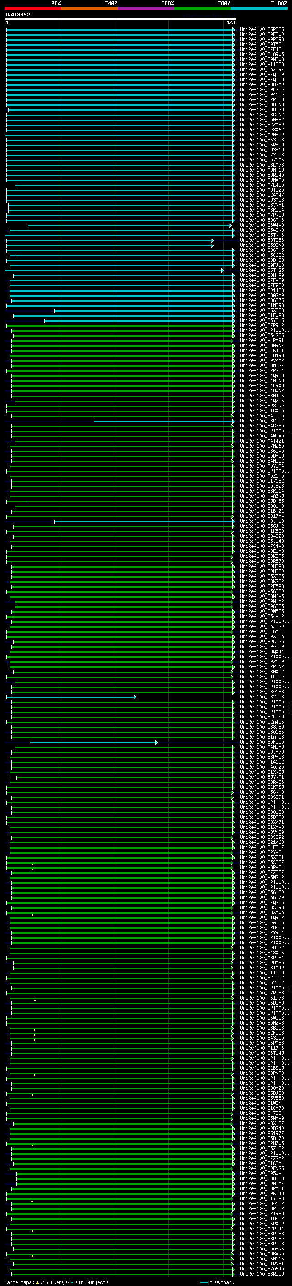Click the red 20% identity legend segment
This screenshot has height=1286, width=292.
click(32, 8)
